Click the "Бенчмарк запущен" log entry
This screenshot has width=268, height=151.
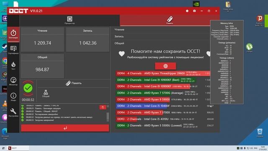coord(48,108)
